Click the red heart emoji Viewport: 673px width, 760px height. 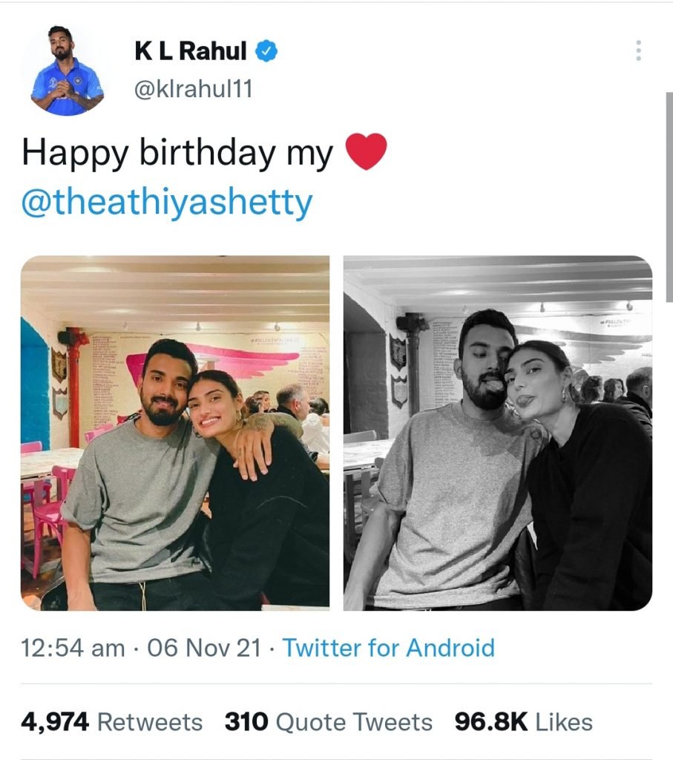click(367, 152)
